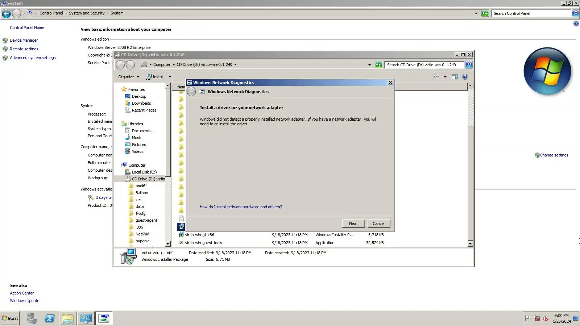580x326 pixels.
Task: Click System and Security breadcrumb
Action: (x=87, y=13)
